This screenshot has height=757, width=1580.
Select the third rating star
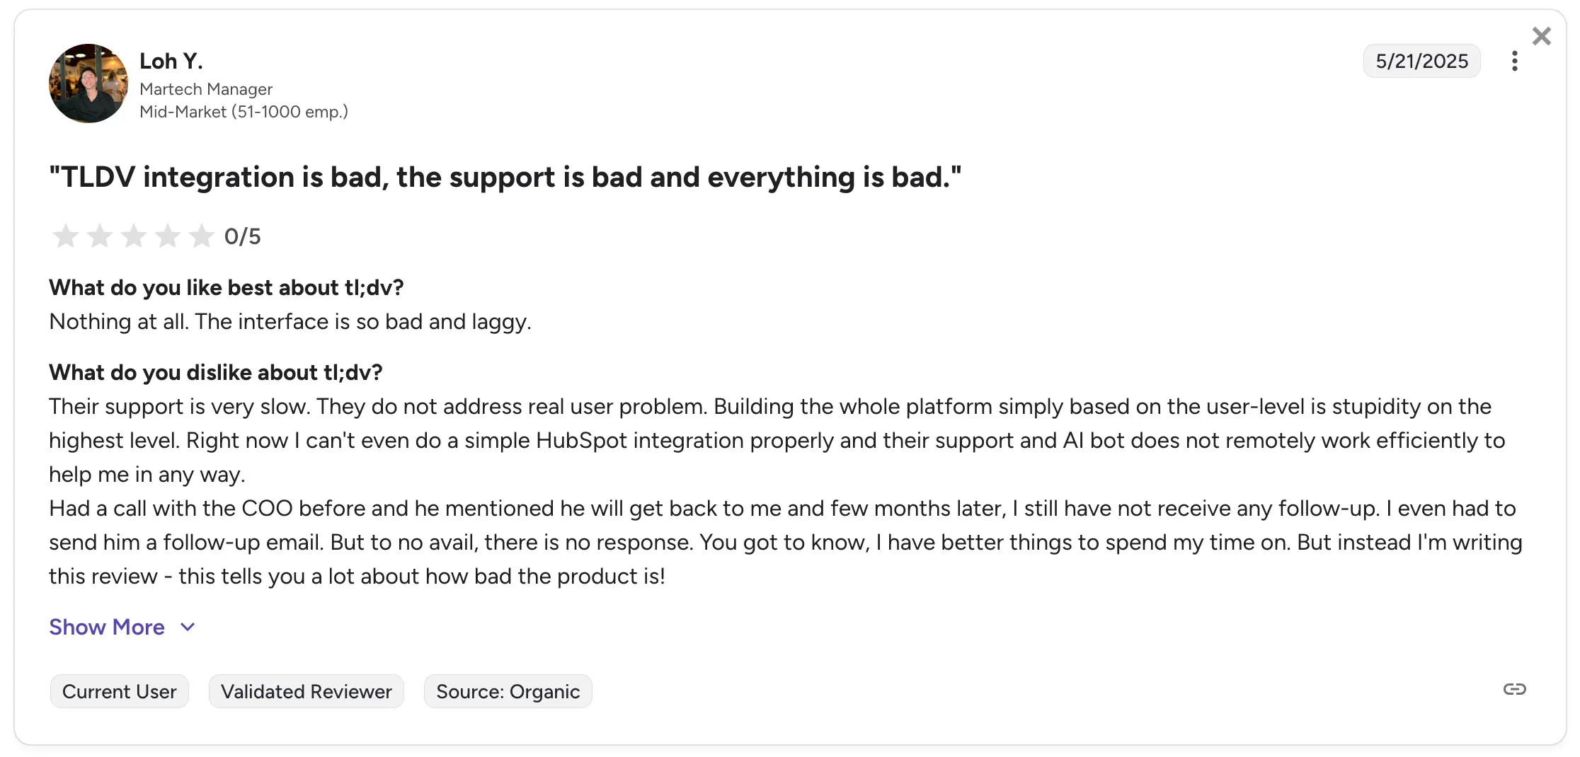(134, 236)
